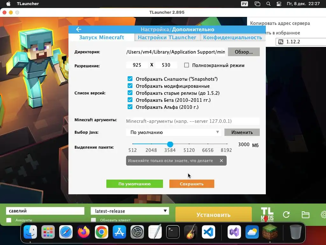Click the РУ input language indicator
Screen dimensions: 326x245
tap(244, 4)
